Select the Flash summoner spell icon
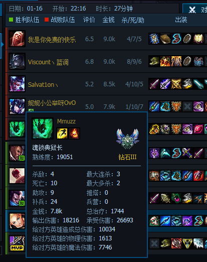The image size is (207, 262). click(x=62, y=134)
